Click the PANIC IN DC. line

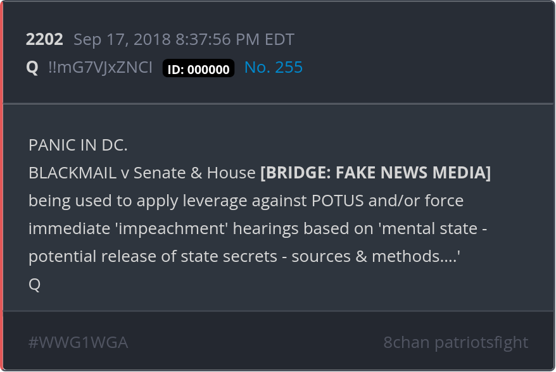tap(78, 145)
